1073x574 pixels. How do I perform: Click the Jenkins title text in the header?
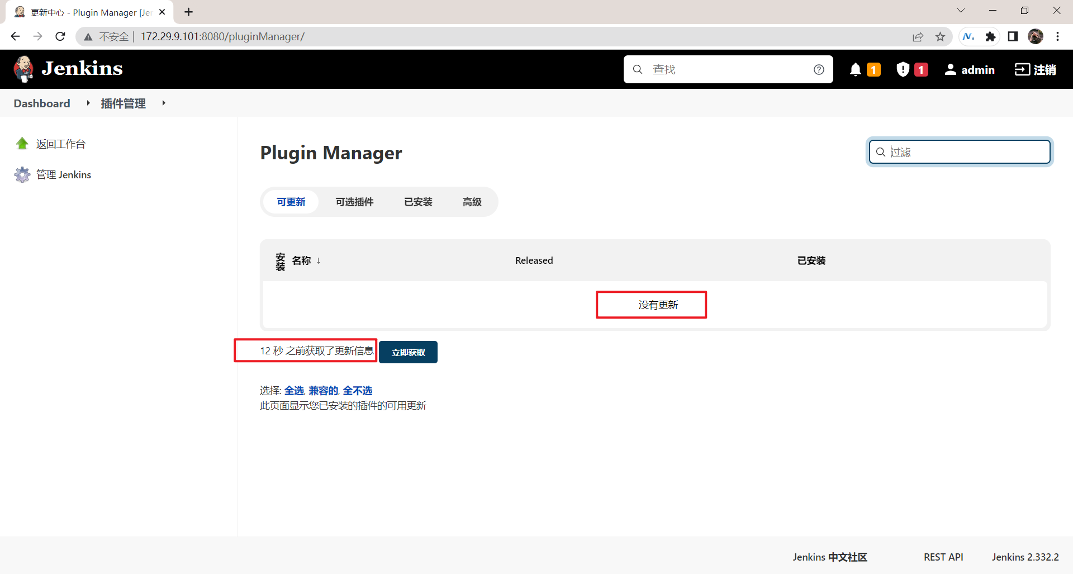pyautogui.click(x=82, y=68)
